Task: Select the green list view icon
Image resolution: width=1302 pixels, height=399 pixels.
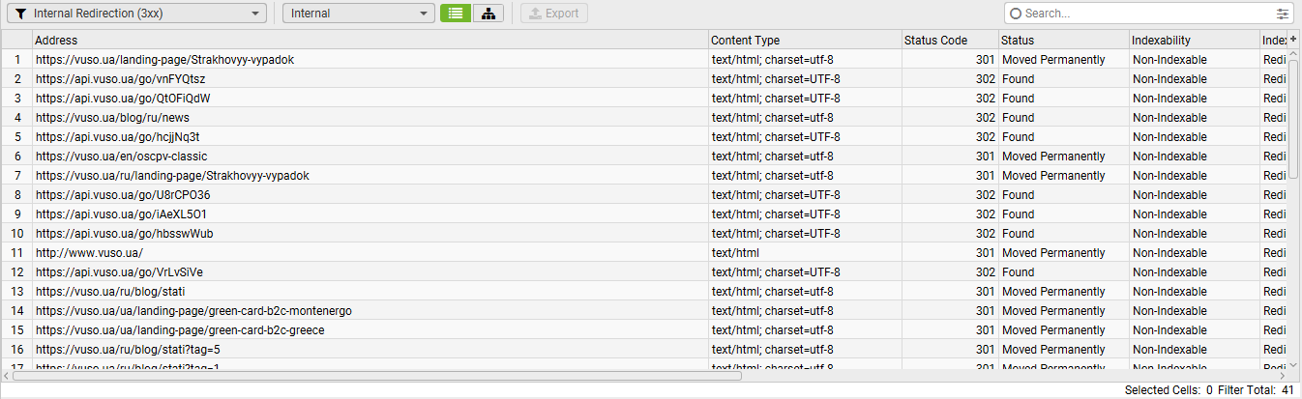Action: (x=456, y=14)
